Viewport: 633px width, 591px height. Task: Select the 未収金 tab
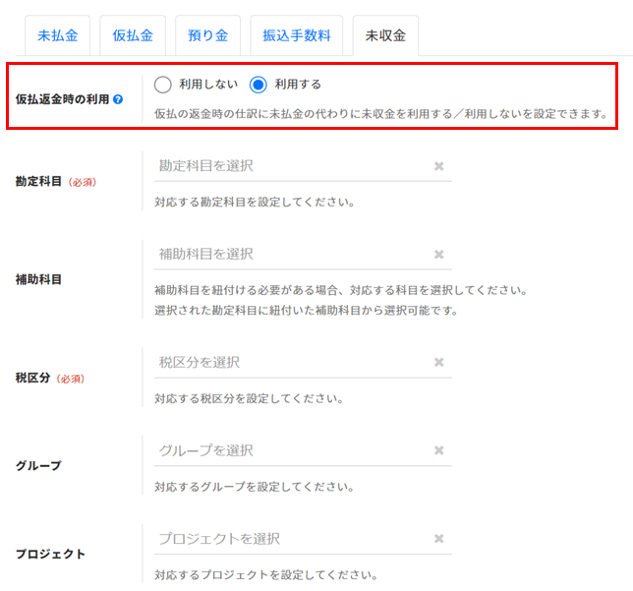(x=385, y=35)
